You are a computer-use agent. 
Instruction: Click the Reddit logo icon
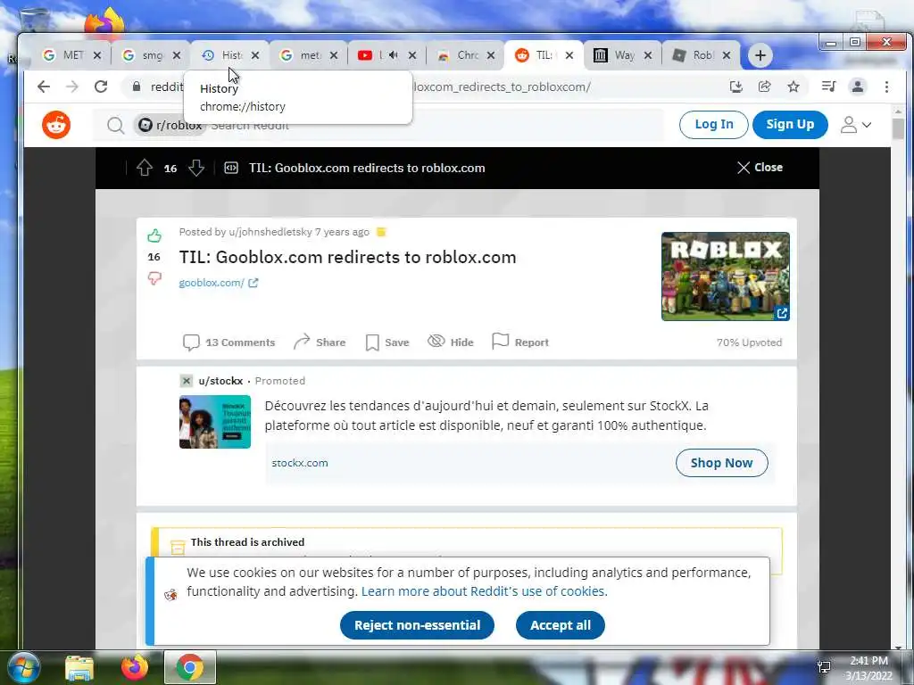[x=56, y=125]
